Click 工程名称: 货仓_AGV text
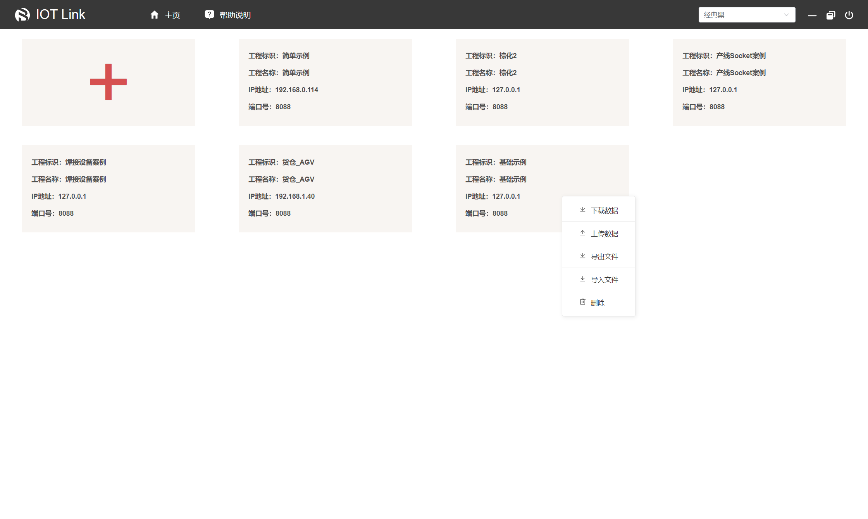The height and width of the screenshot is (519, 868). point(281,179)
